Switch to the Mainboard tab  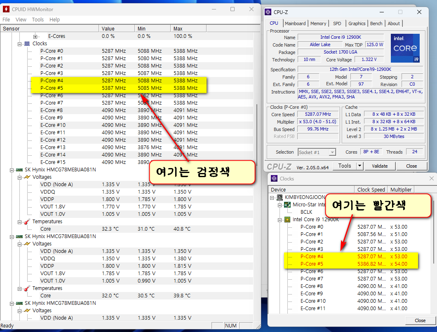coord(295,23)
